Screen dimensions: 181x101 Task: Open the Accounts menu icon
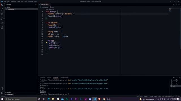pos(2,88)
